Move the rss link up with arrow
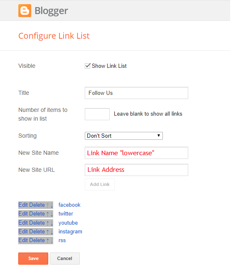Viewport: 231px width, 265px height. (48, 240)
